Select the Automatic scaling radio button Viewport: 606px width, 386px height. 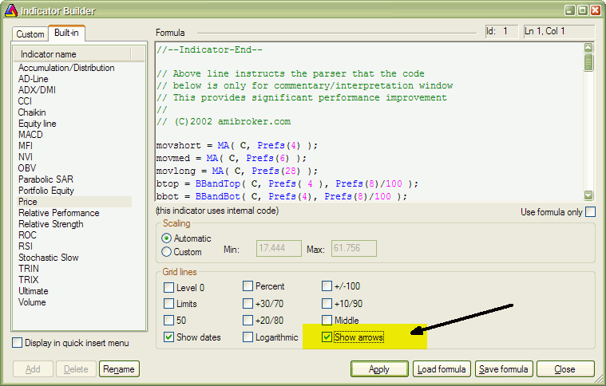click(x=167, y=238)
